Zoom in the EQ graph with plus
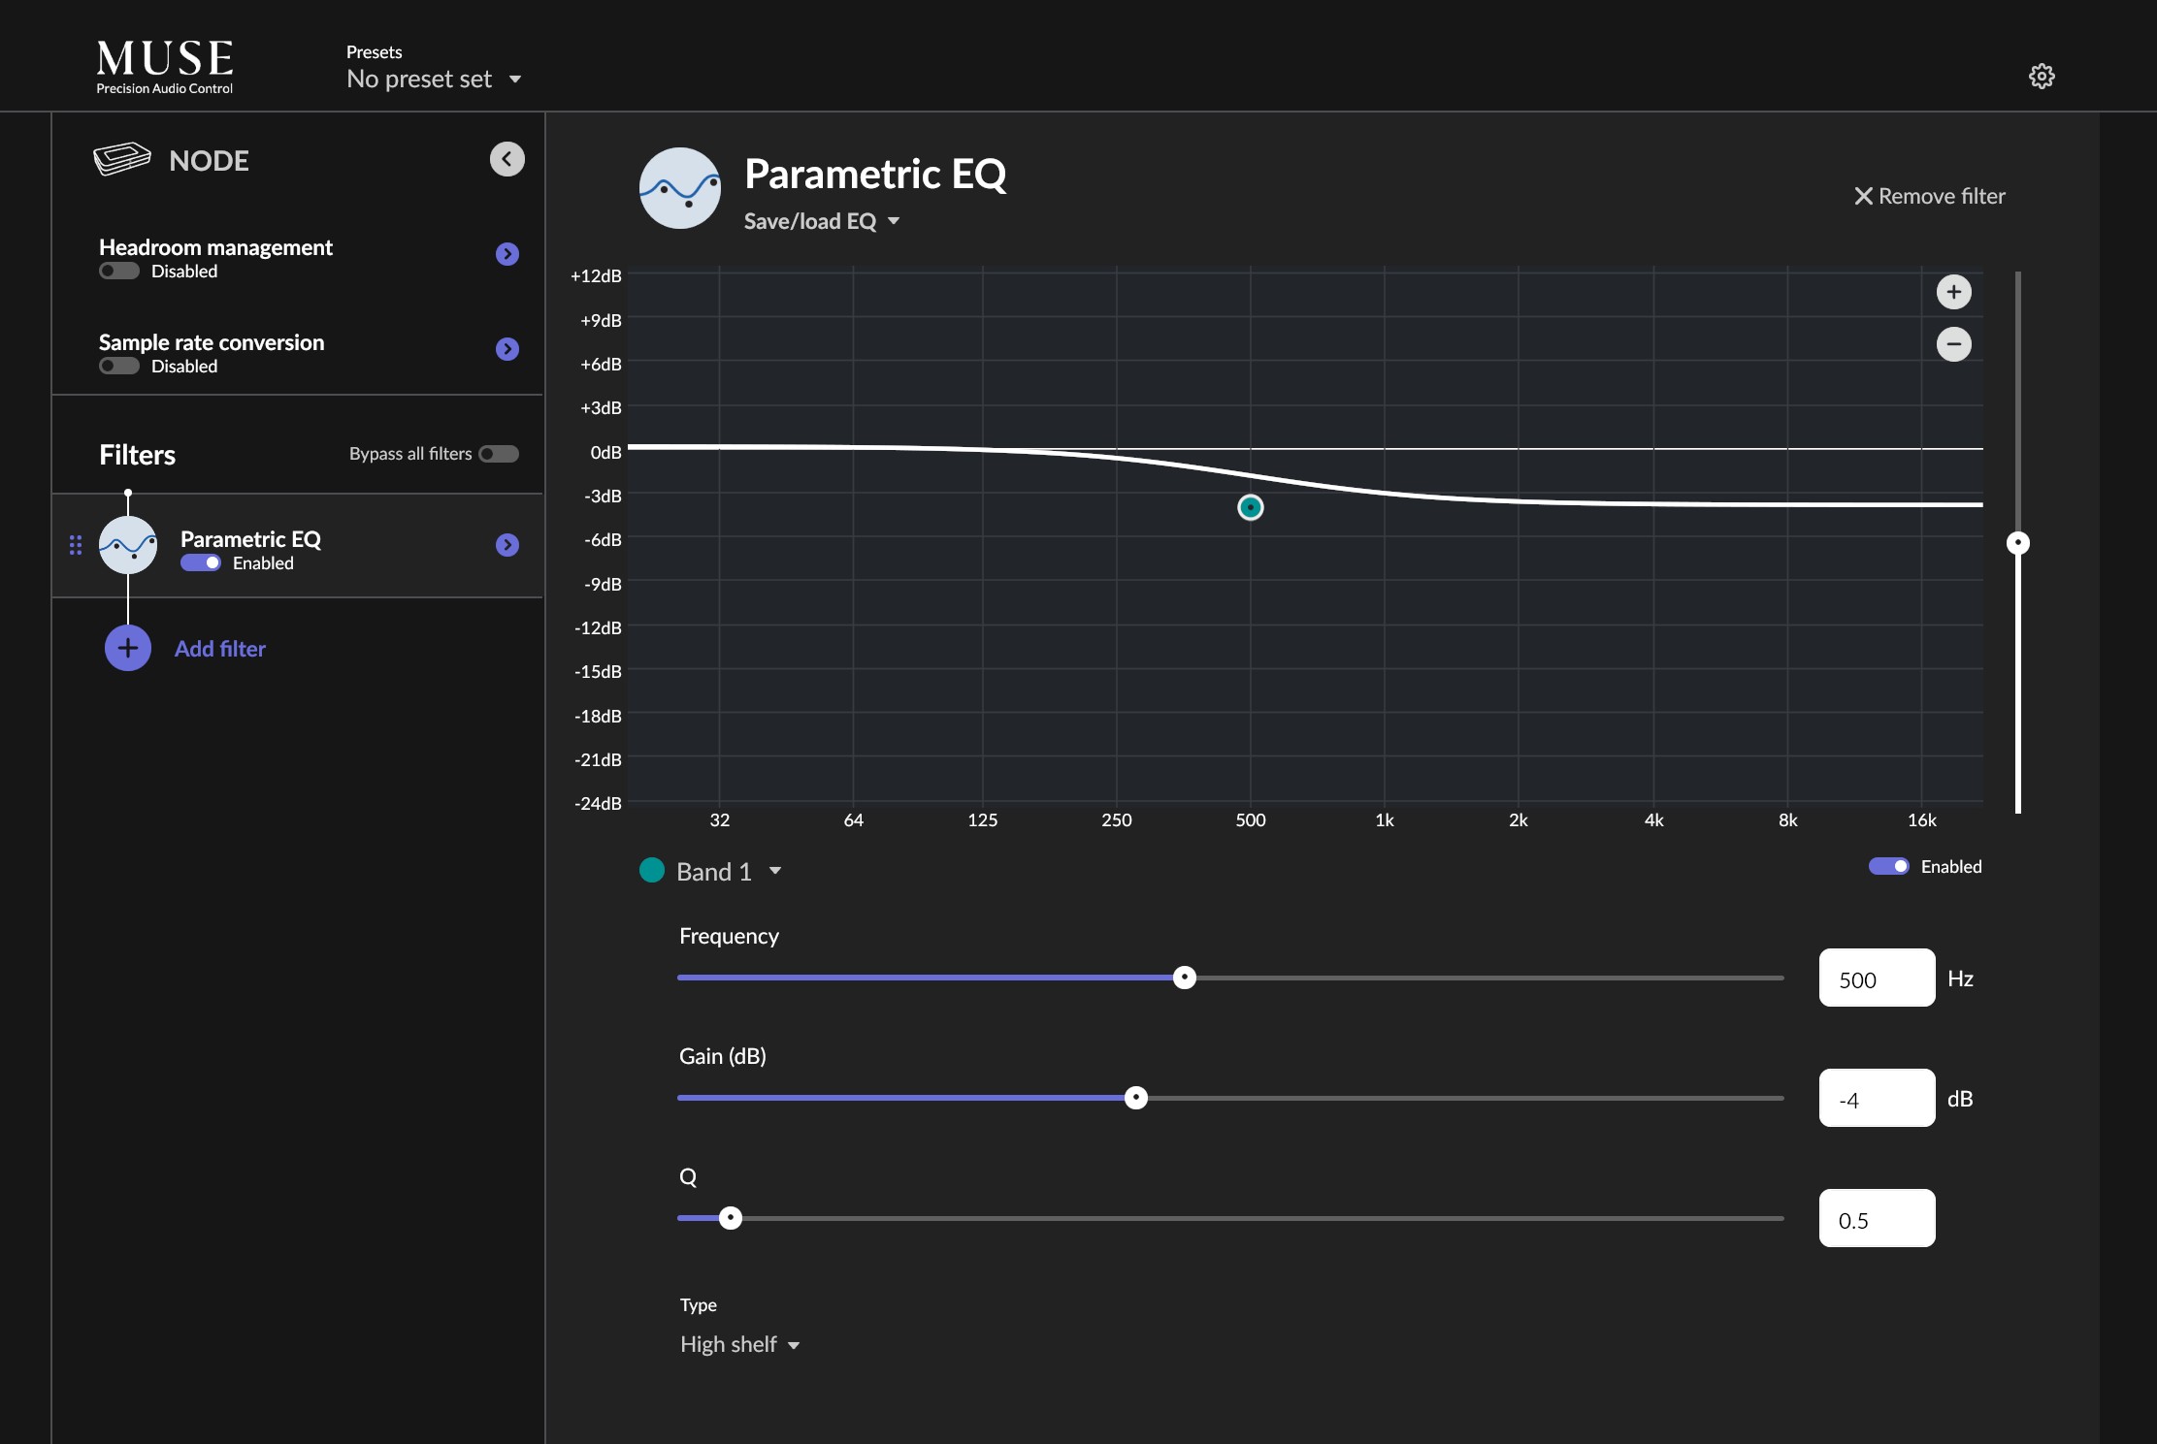Screen dimensions: 2157x1444 1953,292
